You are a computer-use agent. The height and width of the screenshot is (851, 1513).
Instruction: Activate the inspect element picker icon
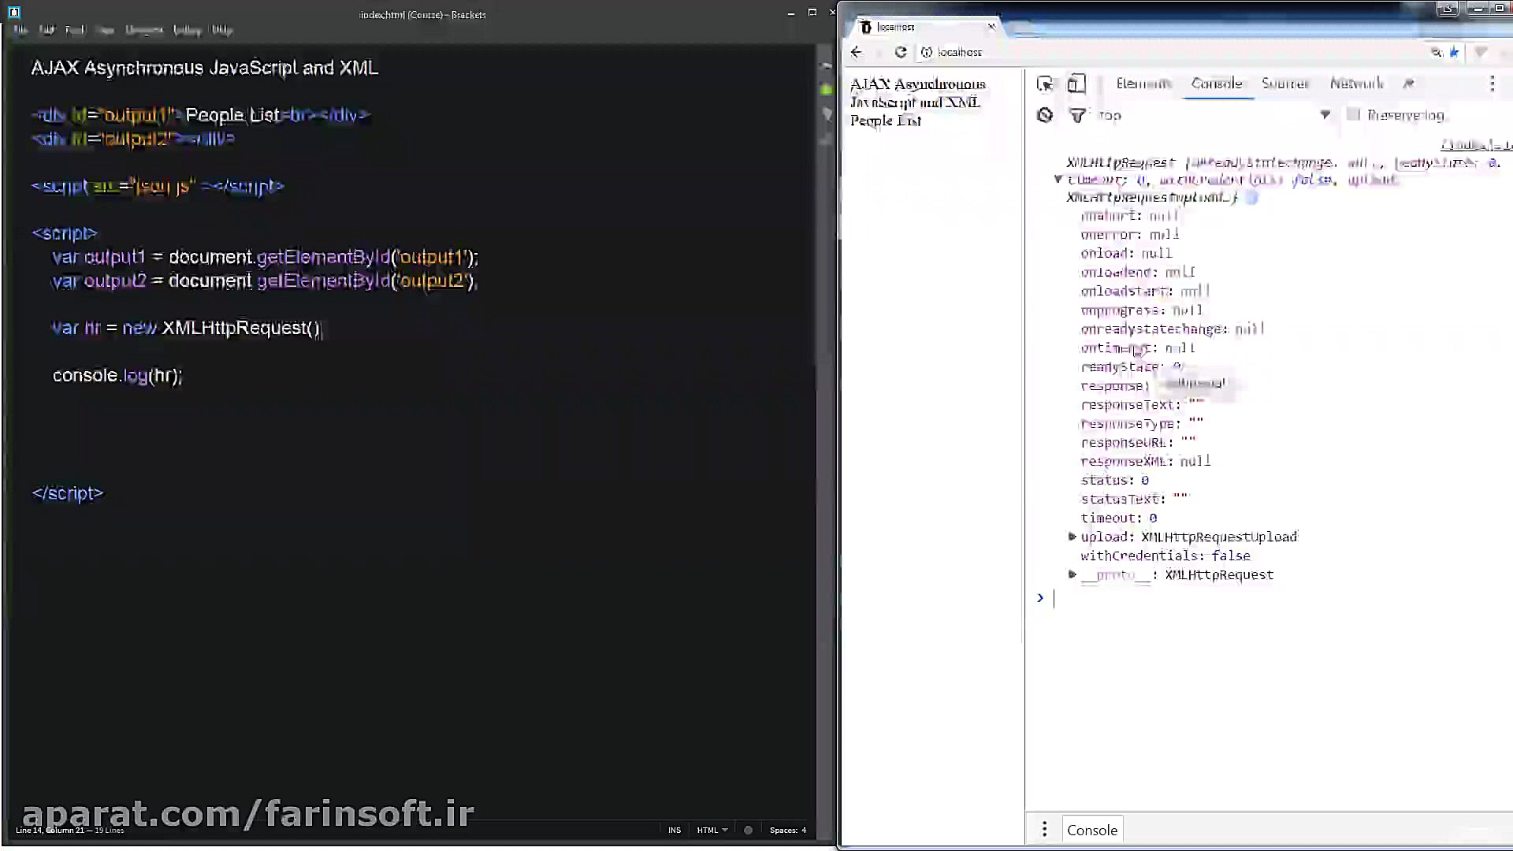tap(1045, 84)
